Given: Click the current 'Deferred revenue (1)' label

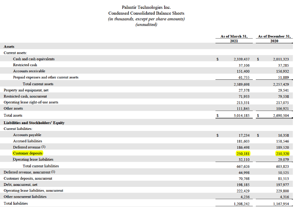Looking at the screenshot, I should 29,147.
